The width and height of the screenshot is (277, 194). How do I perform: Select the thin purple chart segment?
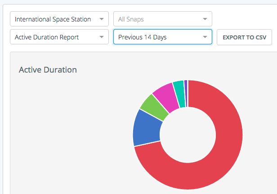(x=186, y=93)
